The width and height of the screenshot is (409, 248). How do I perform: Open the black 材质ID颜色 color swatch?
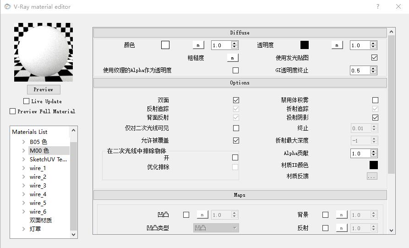tap(374, 165)
